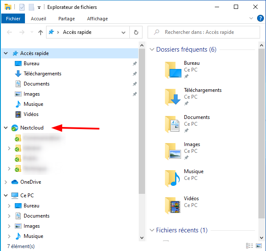
Task: Select Vidéos under Accès rapide
Action: click(x=31, y=114)
